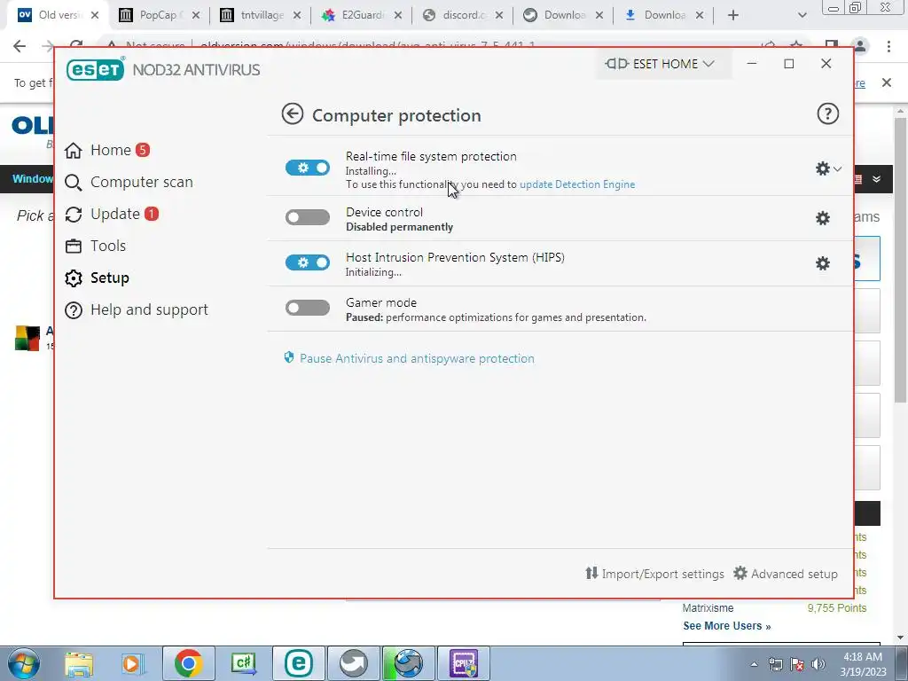
Task: Click the Update notification badge 1
Action: [151, 214]
